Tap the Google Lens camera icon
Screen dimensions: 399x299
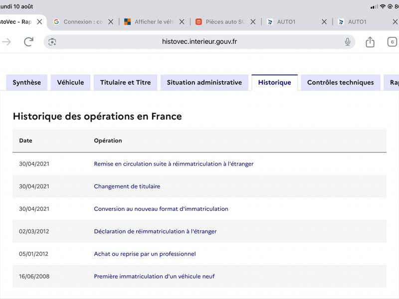pyautogui.click(x=52, y=42)
